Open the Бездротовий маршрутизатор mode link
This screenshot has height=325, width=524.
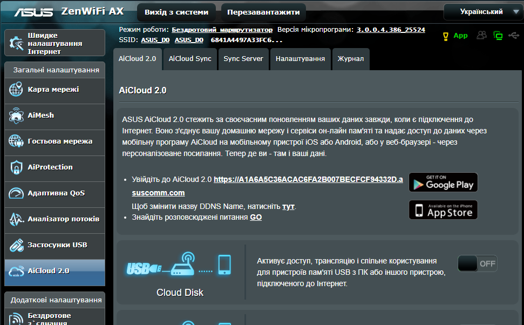point(222,30)
